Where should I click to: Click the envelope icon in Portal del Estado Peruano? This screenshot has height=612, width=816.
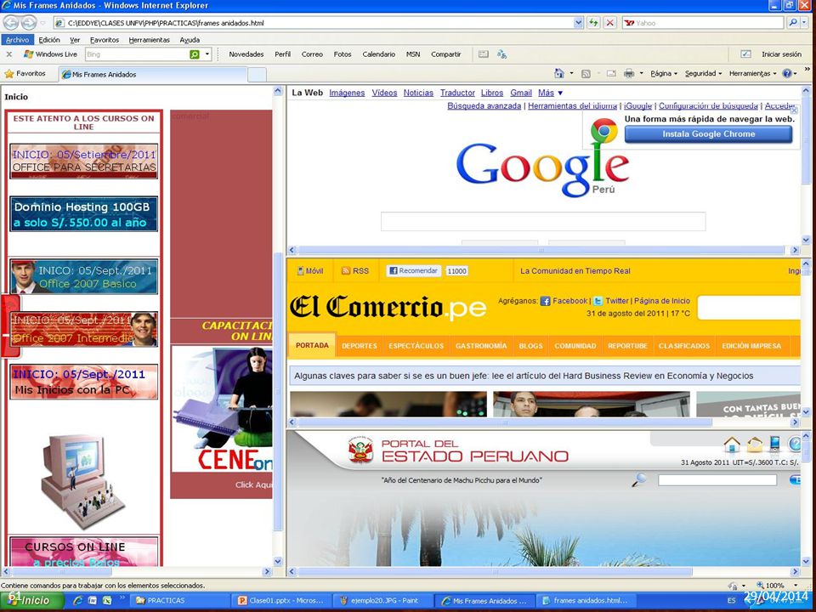pos(755,445)
